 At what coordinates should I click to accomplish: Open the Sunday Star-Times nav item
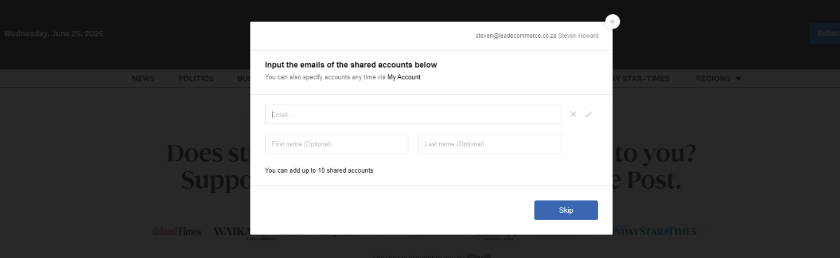click(x=641, y=79)
